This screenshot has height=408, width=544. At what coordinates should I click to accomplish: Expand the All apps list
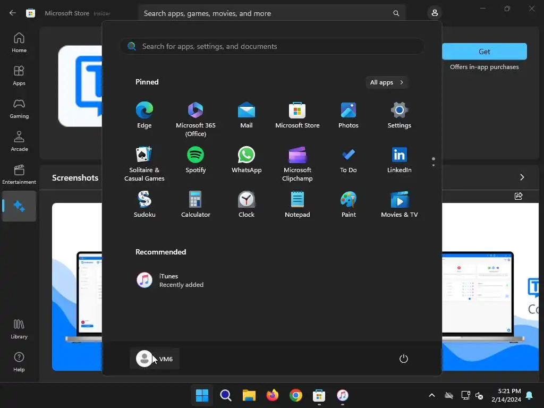tap(387, 82)
